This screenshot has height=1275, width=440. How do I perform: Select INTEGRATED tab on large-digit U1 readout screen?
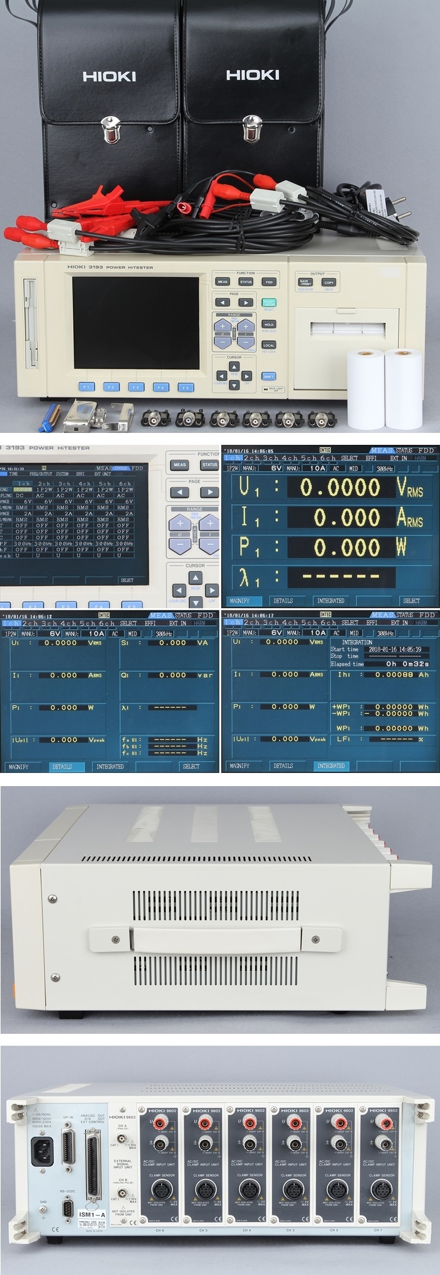[x=331, y=601]
